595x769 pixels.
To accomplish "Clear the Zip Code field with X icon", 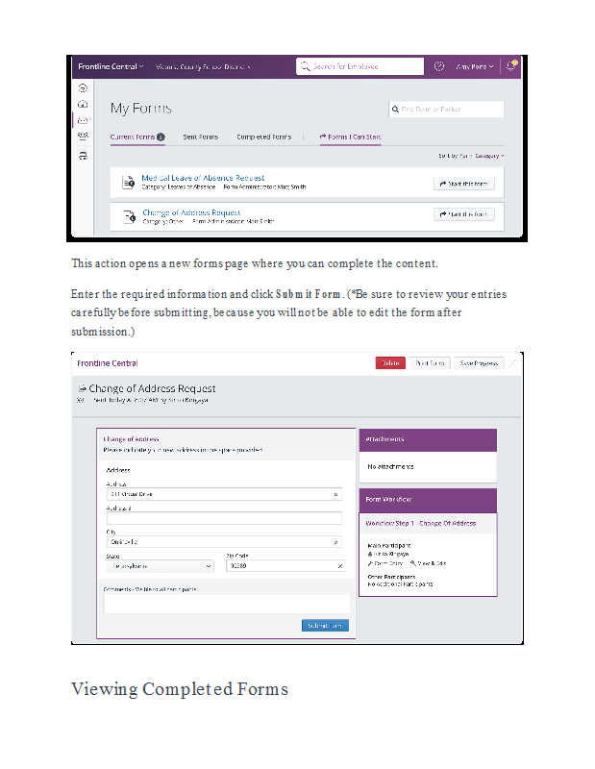I will point(340,566).
